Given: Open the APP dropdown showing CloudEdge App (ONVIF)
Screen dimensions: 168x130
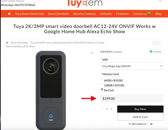Looking at the screenshot, I should coord(132,66).
